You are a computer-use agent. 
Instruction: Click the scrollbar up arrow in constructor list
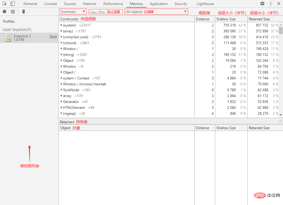coord(281,24)
